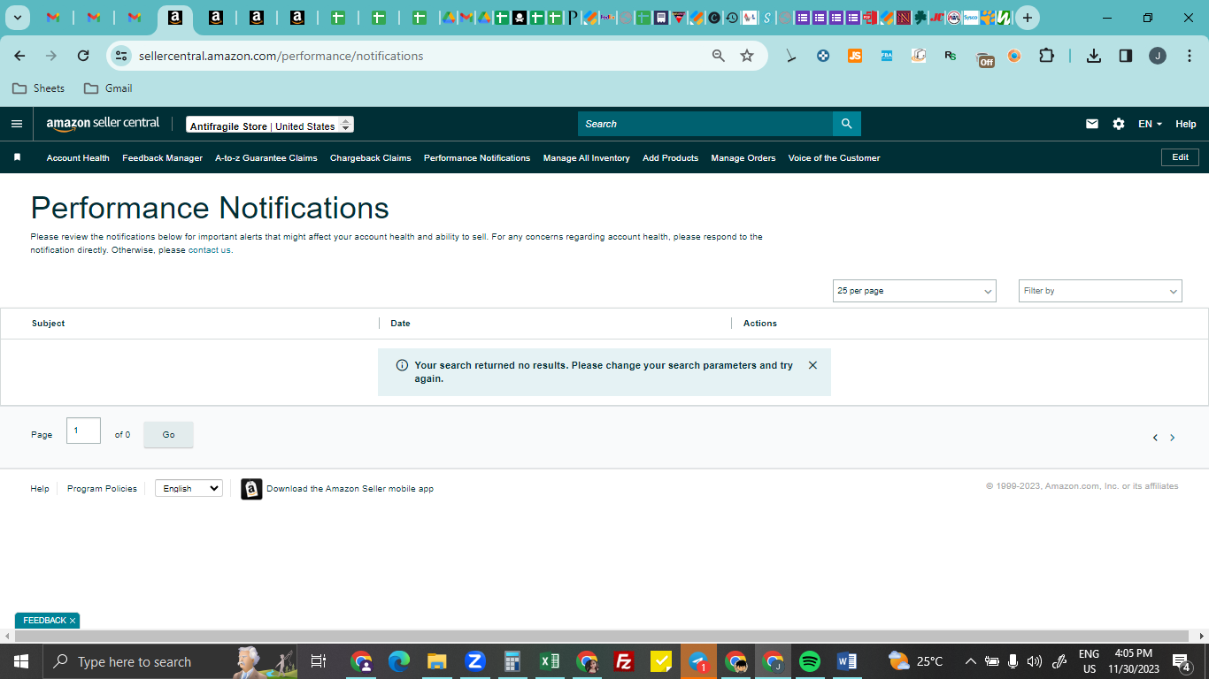Viewport: 1209px width, 679px height.
Task: Open FileZilla from the taskbar
Action: point(624,661)
